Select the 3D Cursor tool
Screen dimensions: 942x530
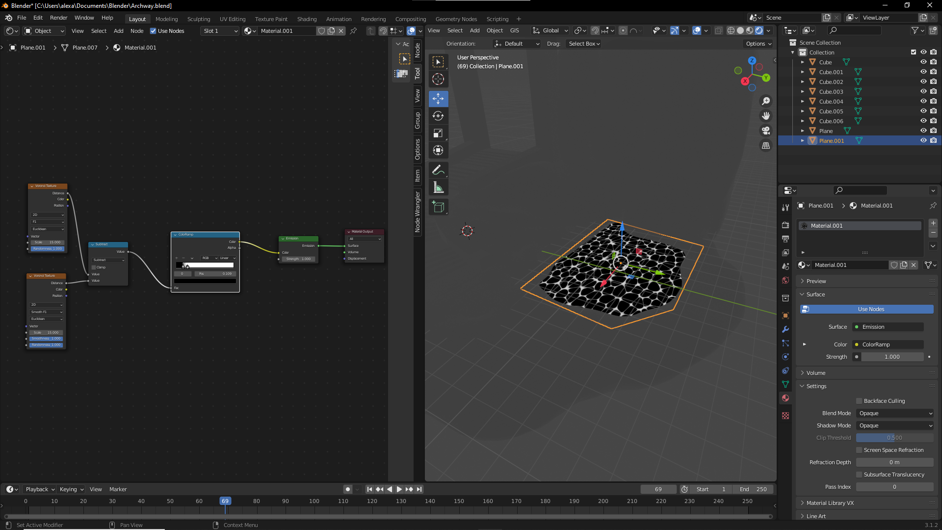(438, 79)
